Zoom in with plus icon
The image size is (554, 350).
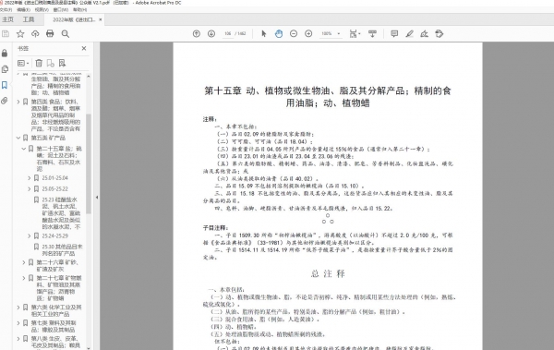308,33
